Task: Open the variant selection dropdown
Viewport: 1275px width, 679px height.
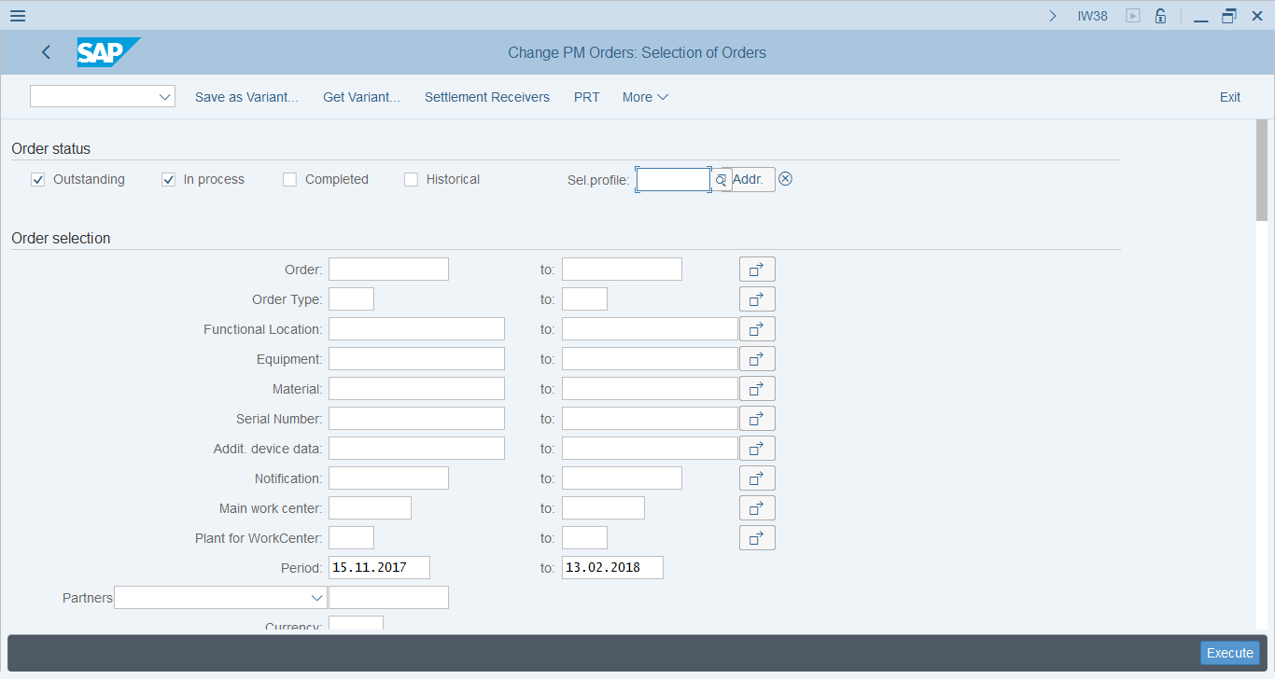Action: pyautogui.click(x=102, y=96)
